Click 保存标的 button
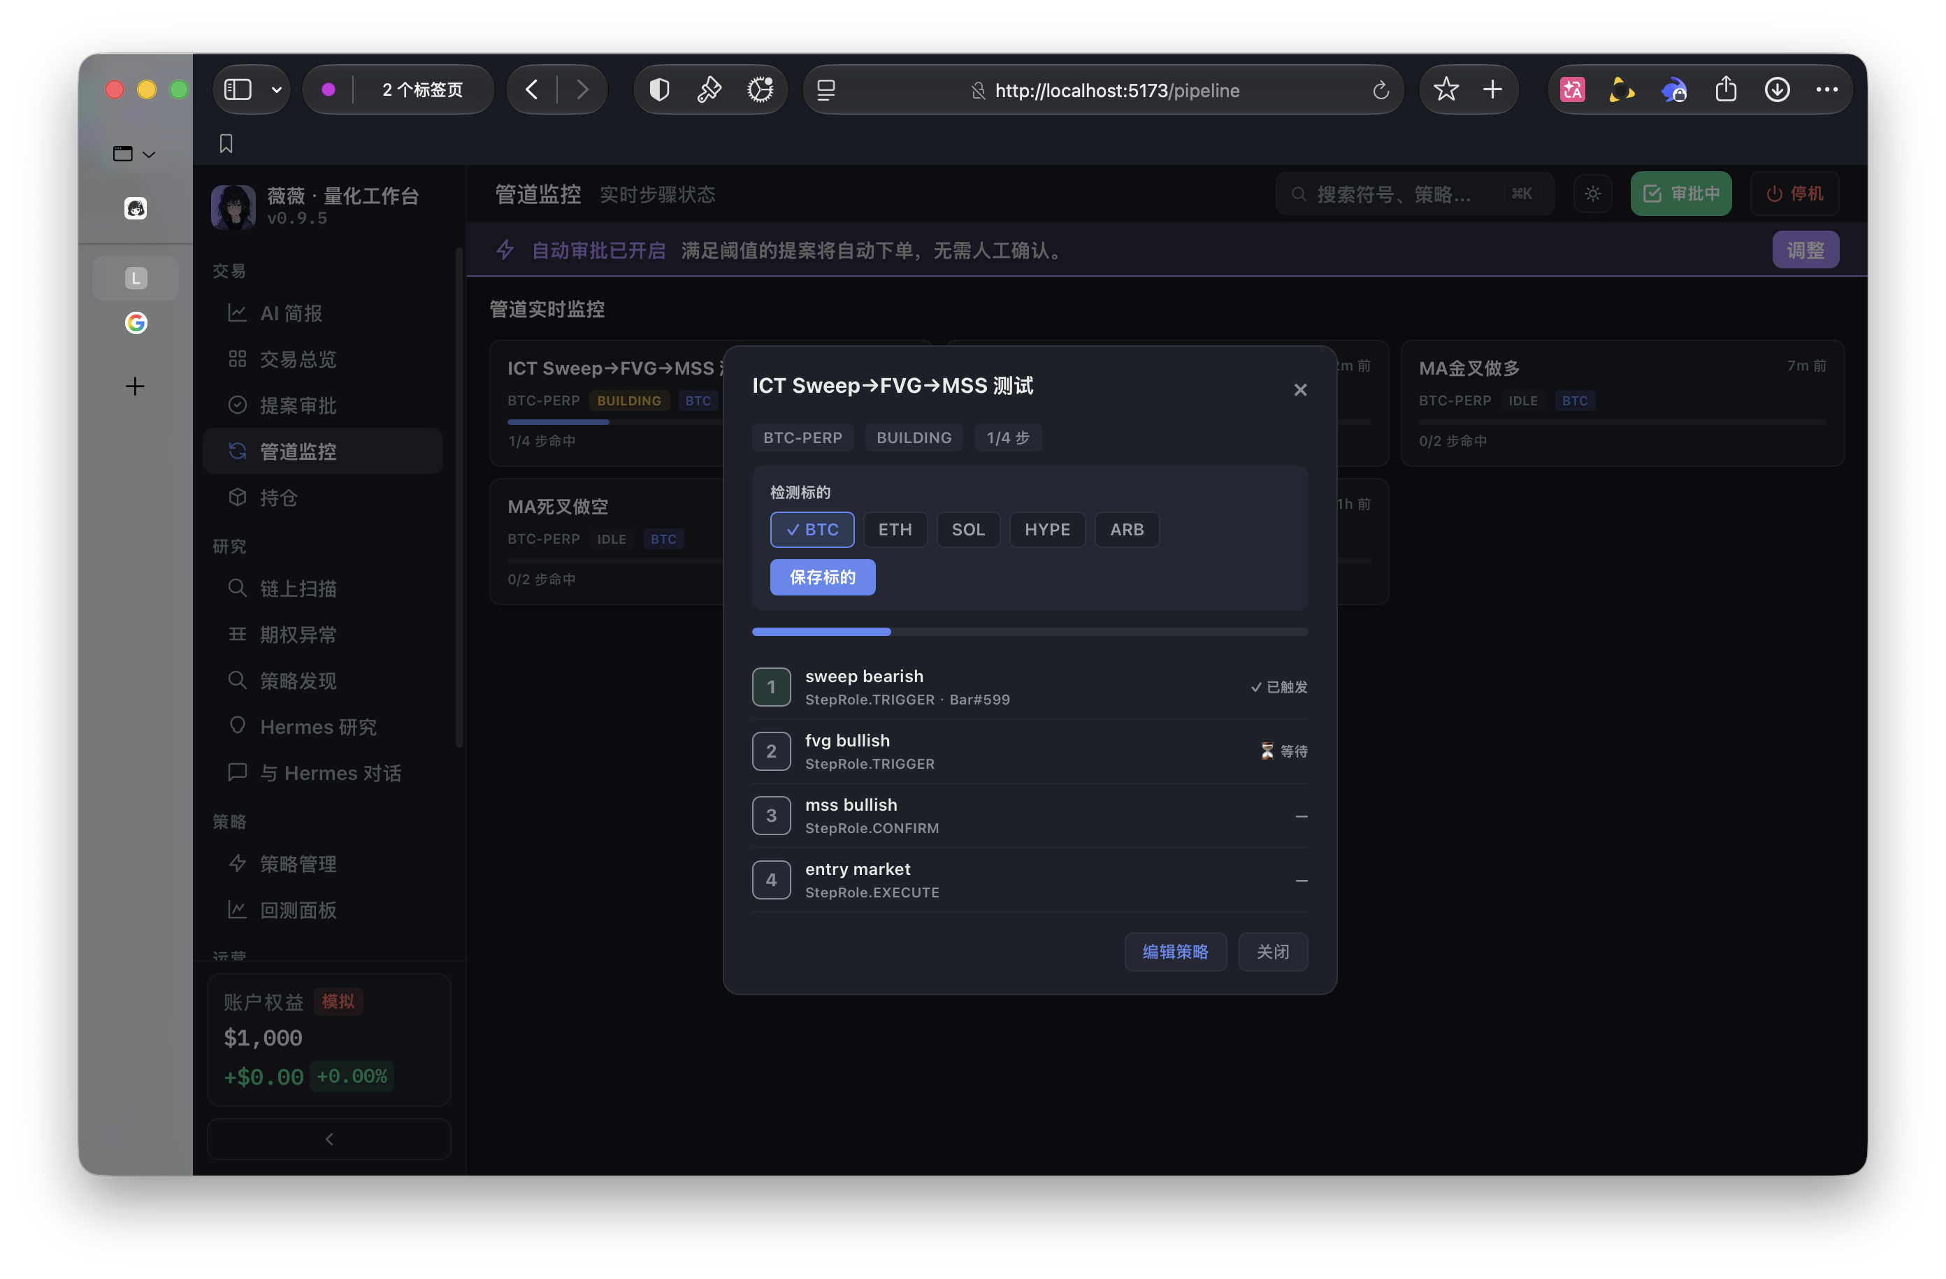Screen dimensions: 1946x1279 (823, 577)
